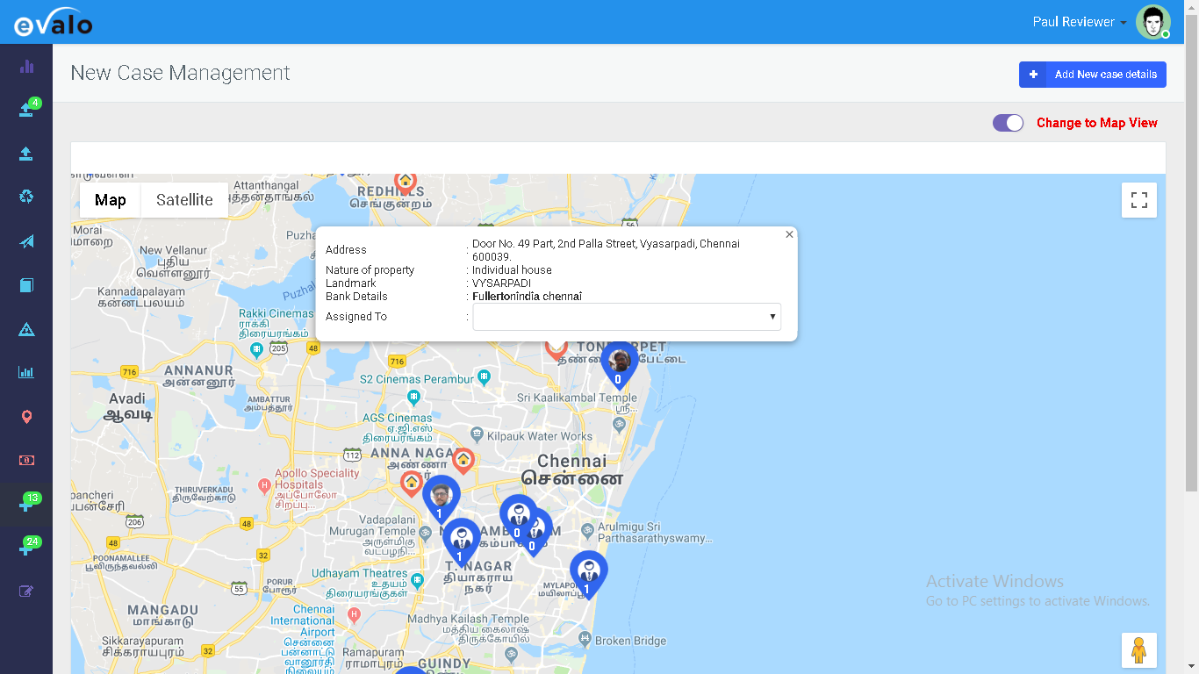The image size is (1199, 674).
Task: Click the Street View pegman icon
Action: coord(1138,650)
